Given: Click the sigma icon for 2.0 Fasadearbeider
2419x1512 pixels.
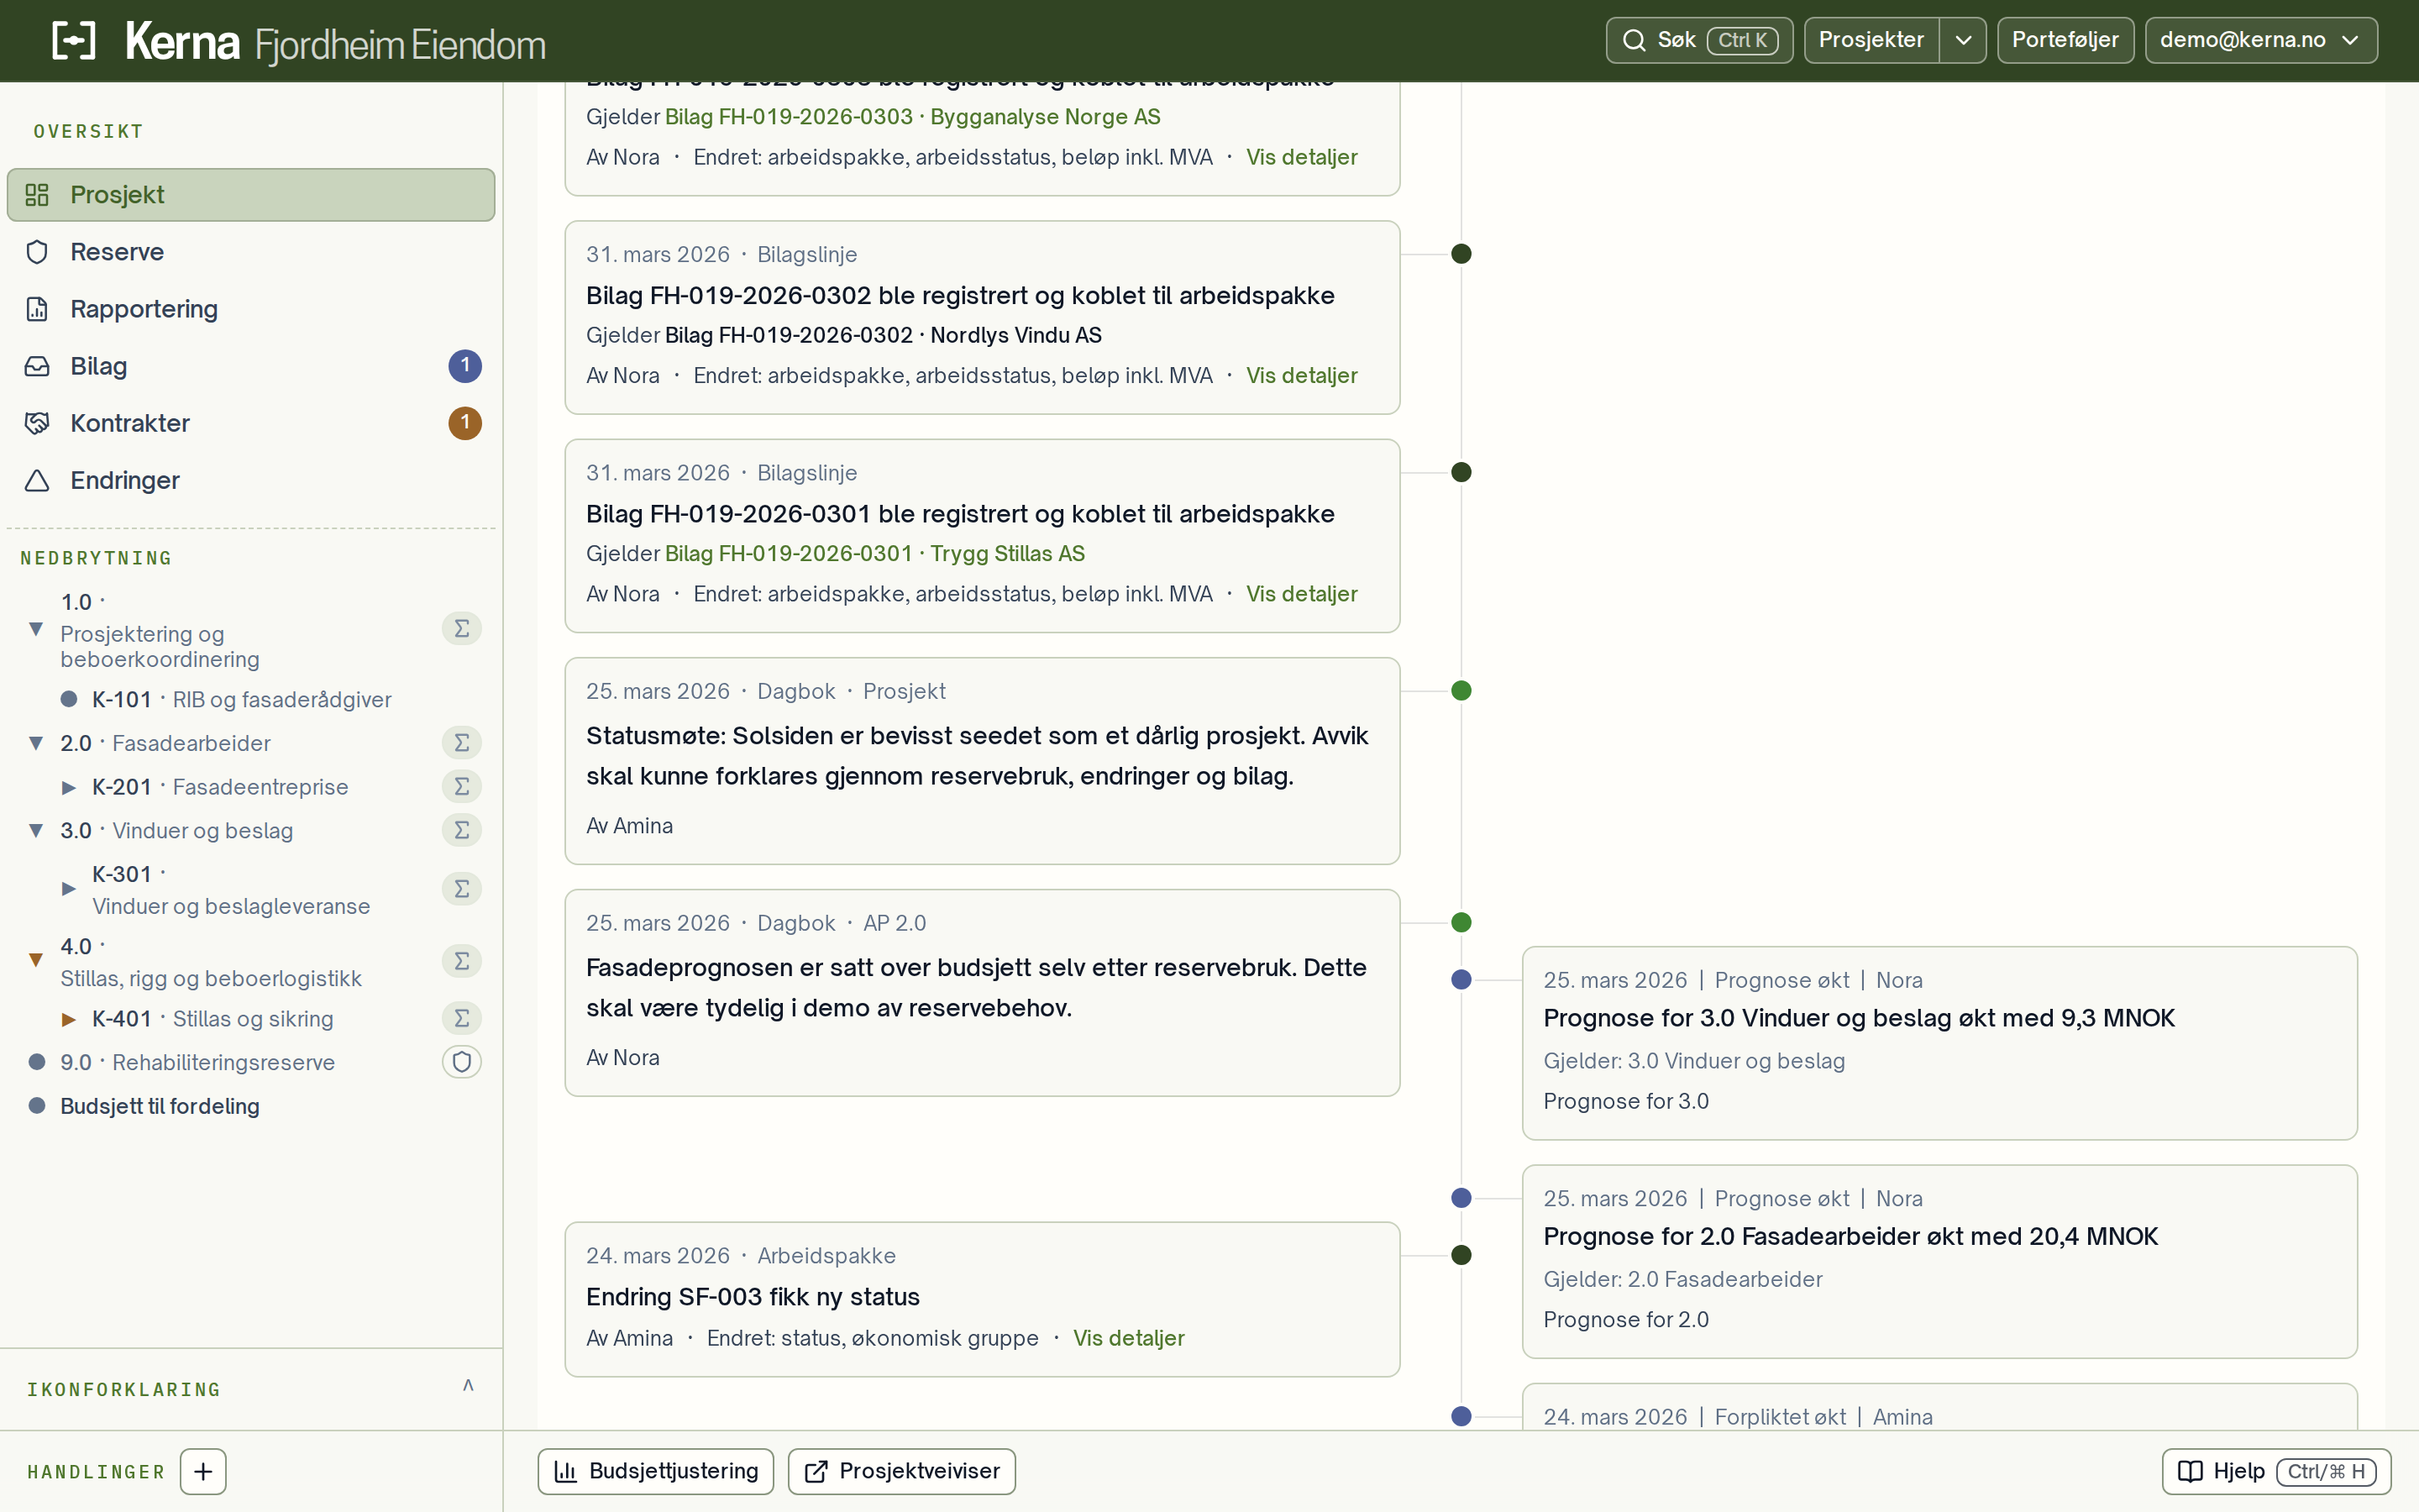Looking at the screenshot, I should 462,743.
